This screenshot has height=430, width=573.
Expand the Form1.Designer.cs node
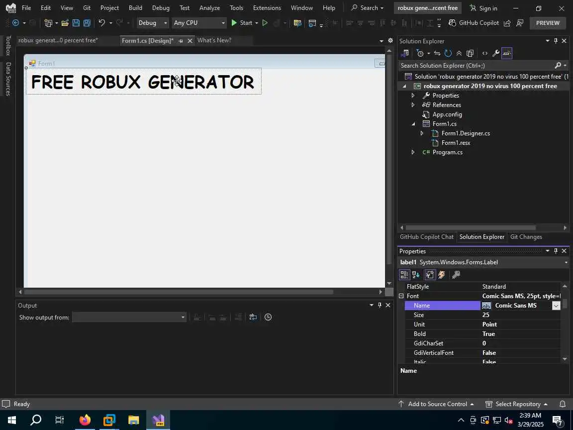tap(422, 133)
